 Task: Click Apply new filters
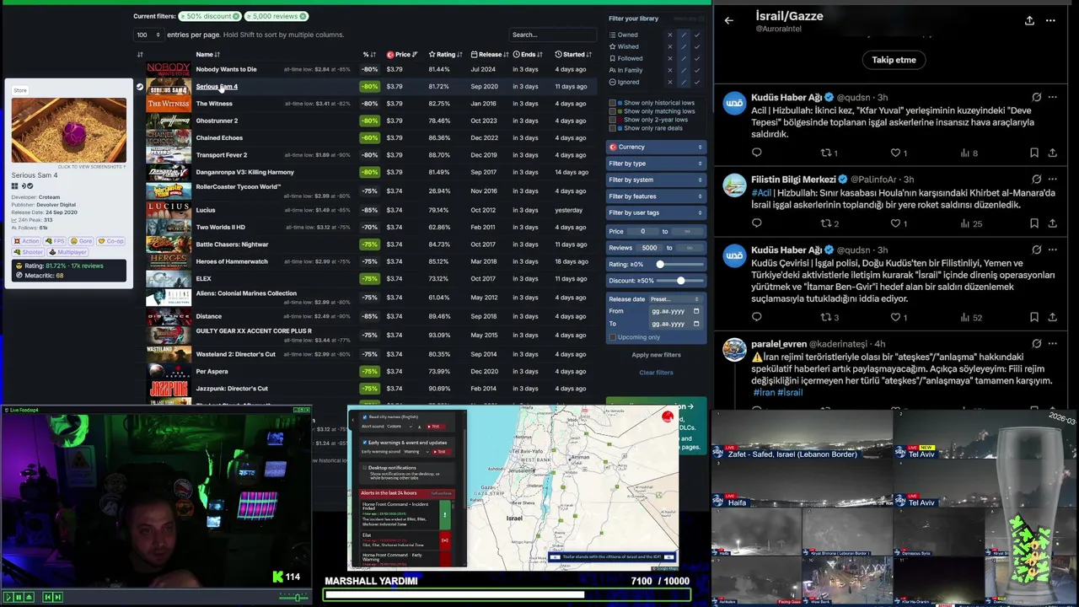(x=656, y=355)
